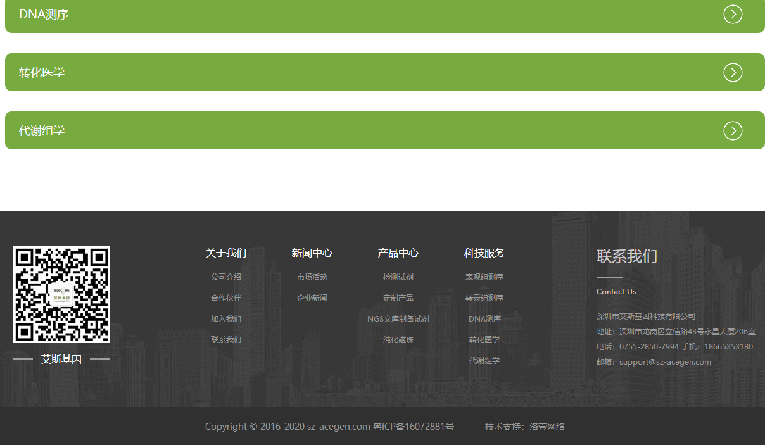The image size is (765, 445).
Task: Open the 表观组测序 service link
Action: [484, 277]
